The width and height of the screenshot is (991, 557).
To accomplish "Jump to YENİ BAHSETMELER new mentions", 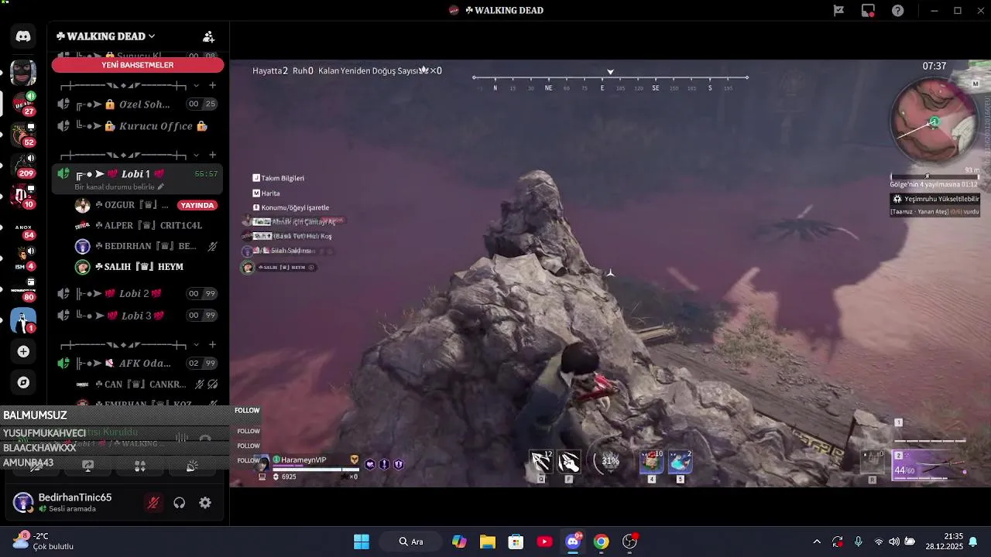I will coord(138,65).
